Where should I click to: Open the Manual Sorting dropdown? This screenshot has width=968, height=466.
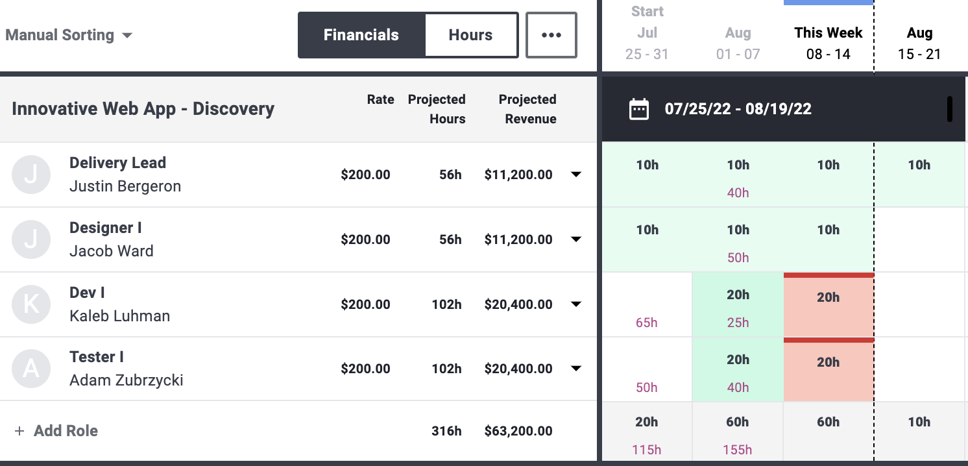[69, 35]
